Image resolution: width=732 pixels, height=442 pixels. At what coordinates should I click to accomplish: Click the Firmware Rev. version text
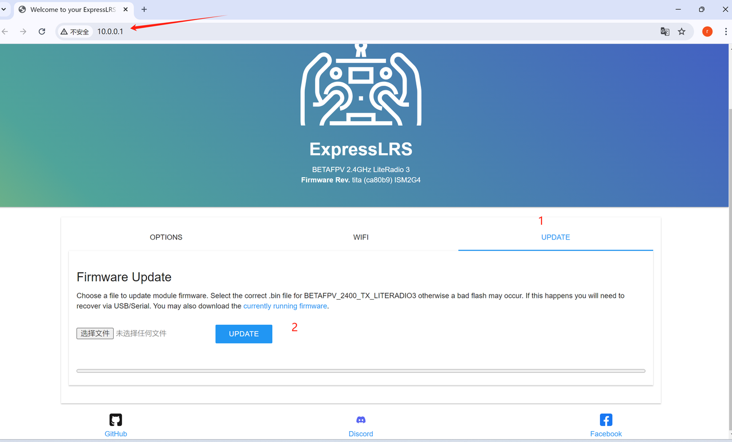point(361,180)
